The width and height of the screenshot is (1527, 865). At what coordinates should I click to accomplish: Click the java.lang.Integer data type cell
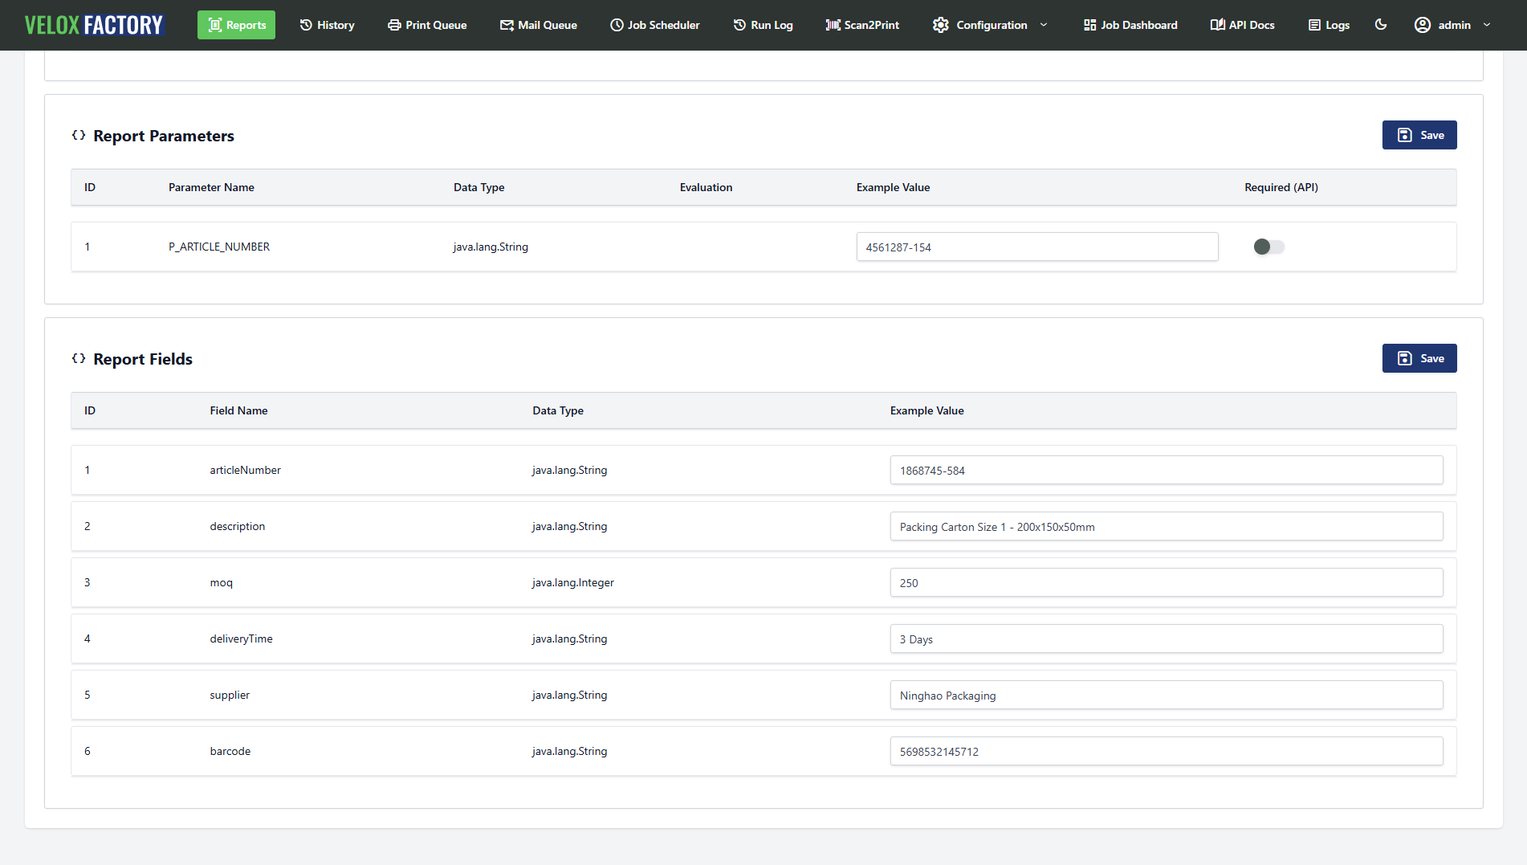pyautogui.click(x=572, y=582)
